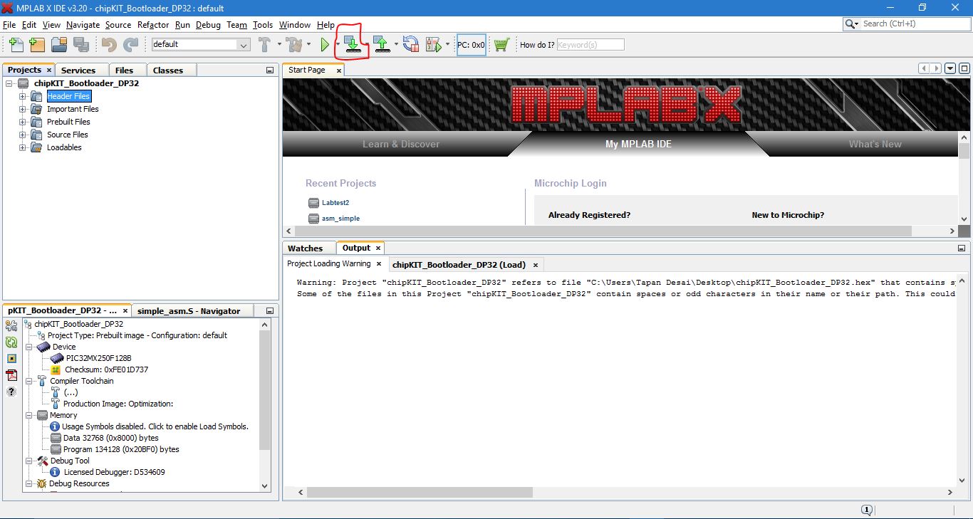This screenshot has width=973, height=519.
Task: Open the File menu
Action: (9, 25)
